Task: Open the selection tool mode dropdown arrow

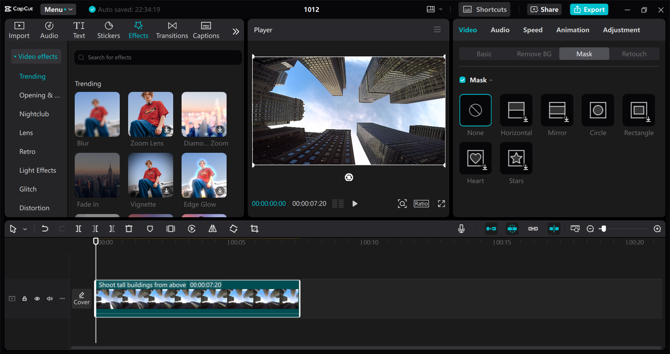Action: (25, 229)
